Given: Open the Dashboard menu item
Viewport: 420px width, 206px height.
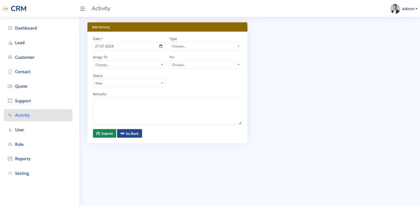Looking at the screenshot, I should coord(38,28).
